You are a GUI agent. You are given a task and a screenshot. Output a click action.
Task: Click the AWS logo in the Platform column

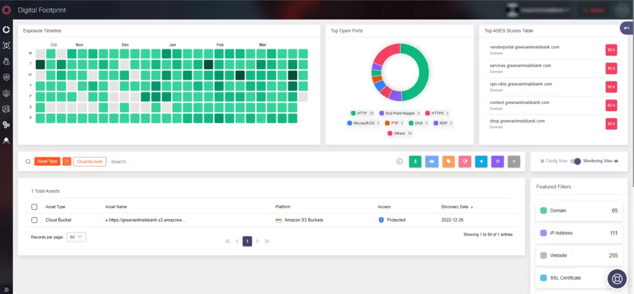(x=278, y=220)
